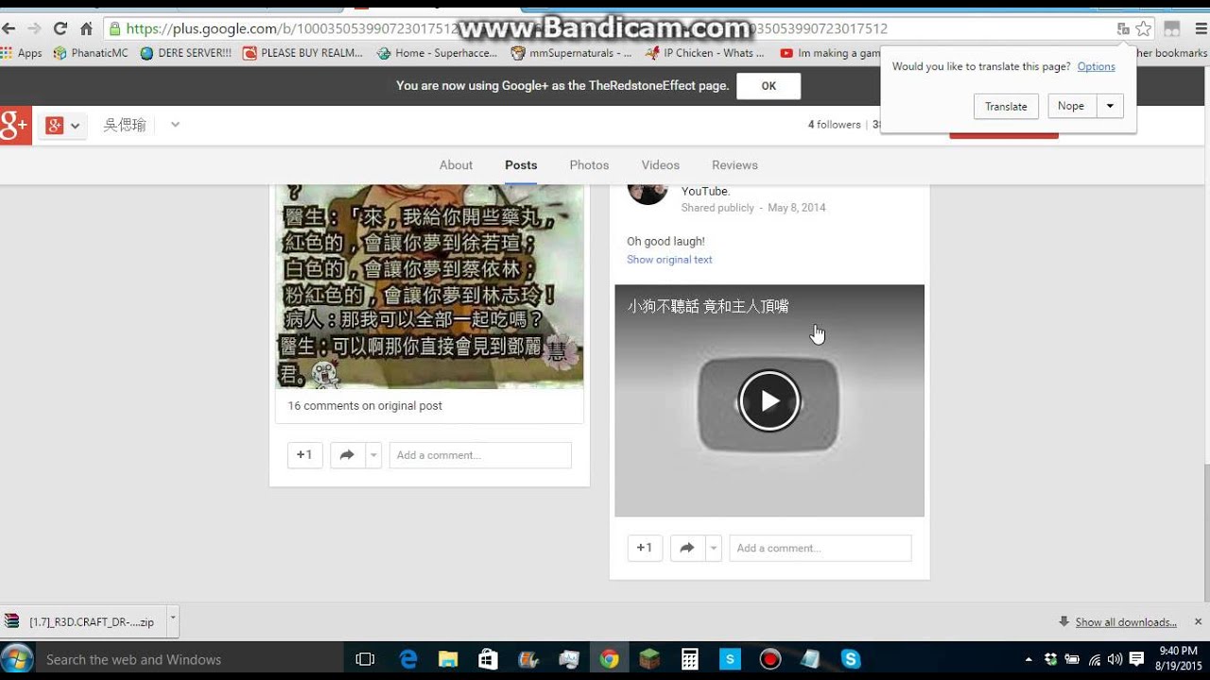Click the Translate button
The image size is (1210, 680).
coord(1006,106)
